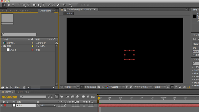Image resolution: width=199 pixels, height=112 pixels.
Task: Click the trash icon in Project panel
Action: click(x=24, y=88)
